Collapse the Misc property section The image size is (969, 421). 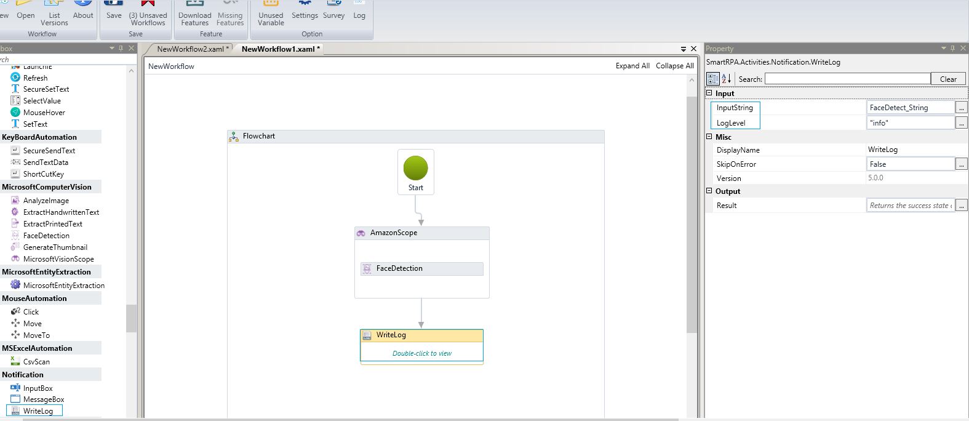tap(709, 137)
